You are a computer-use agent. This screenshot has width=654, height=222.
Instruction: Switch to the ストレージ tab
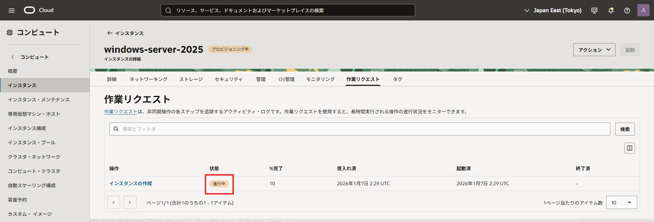[x=191, y=79]
